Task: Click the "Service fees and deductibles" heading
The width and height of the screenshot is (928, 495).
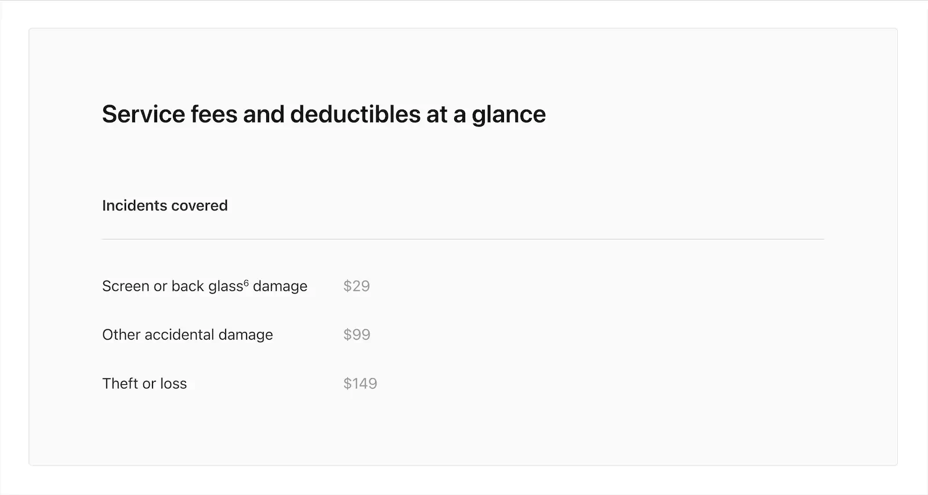Action: tap(324, 114)
